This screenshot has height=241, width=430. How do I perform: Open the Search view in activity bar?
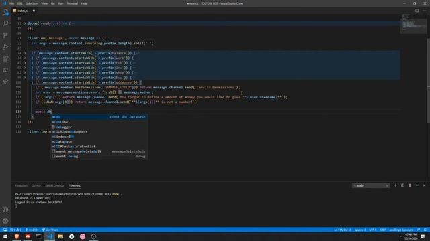[5, 24]
